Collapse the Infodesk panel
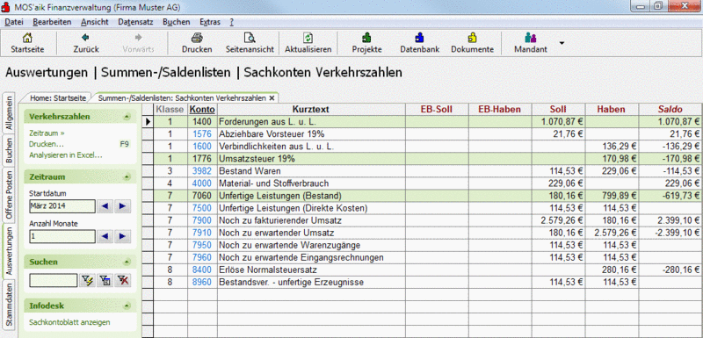The width and height of the screenshot is (703, 338). click(127, 306)
